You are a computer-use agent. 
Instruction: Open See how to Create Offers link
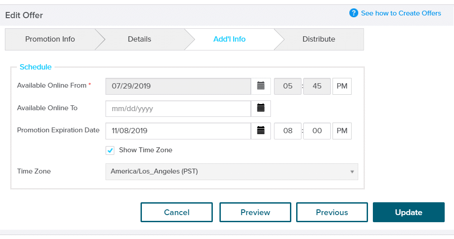pyautogui.click(x=401, y=13)
